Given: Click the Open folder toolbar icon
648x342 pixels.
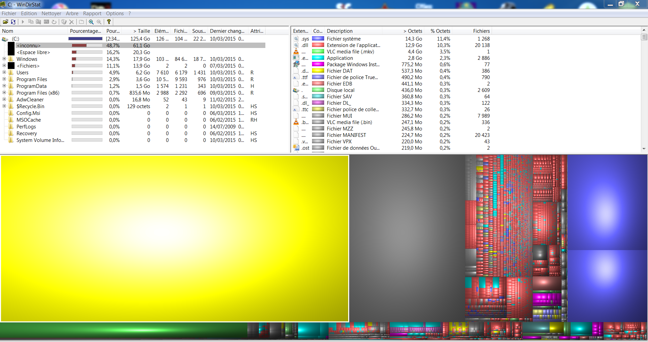Looking at the screenshot, I should click(5, 22).
